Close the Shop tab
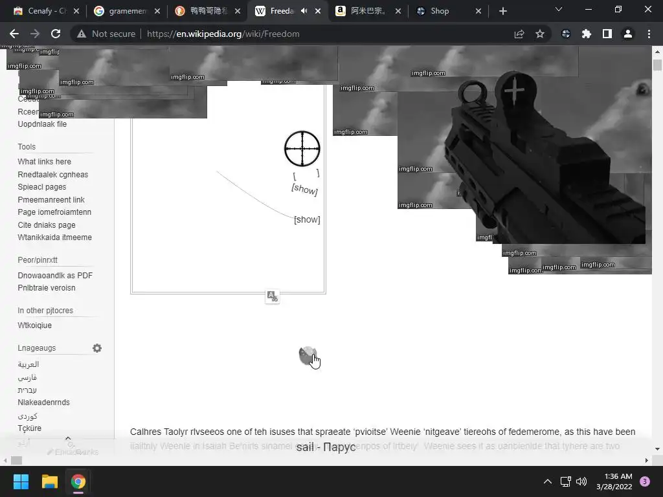The image size is (663, 497). (478, 11)
